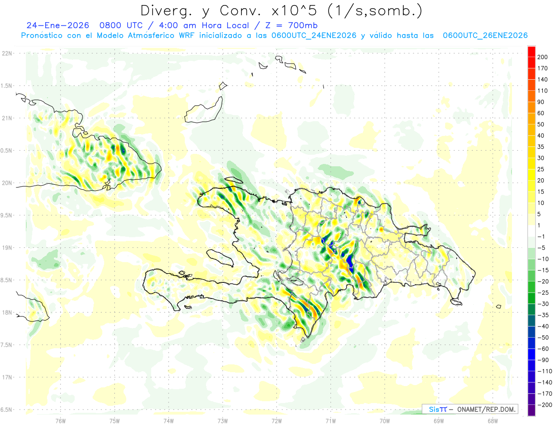Click the '74W' longitude label
This screenshot has height=427, width=553.
pyautogui.click(x=169, y=421)
